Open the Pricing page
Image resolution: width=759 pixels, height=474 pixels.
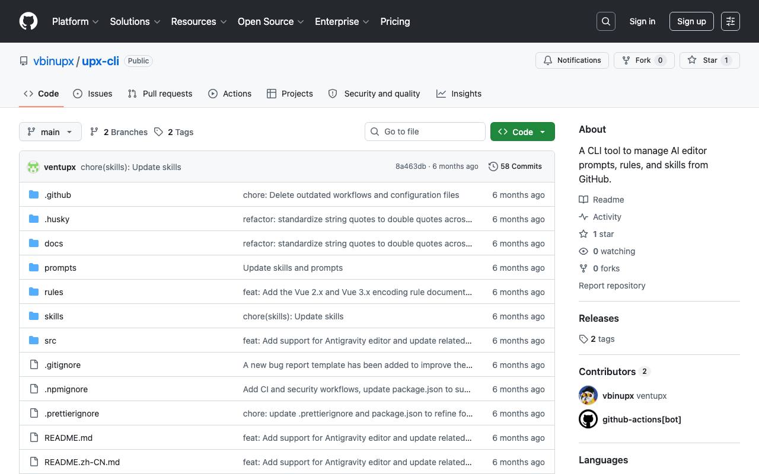tap(395, 21)
